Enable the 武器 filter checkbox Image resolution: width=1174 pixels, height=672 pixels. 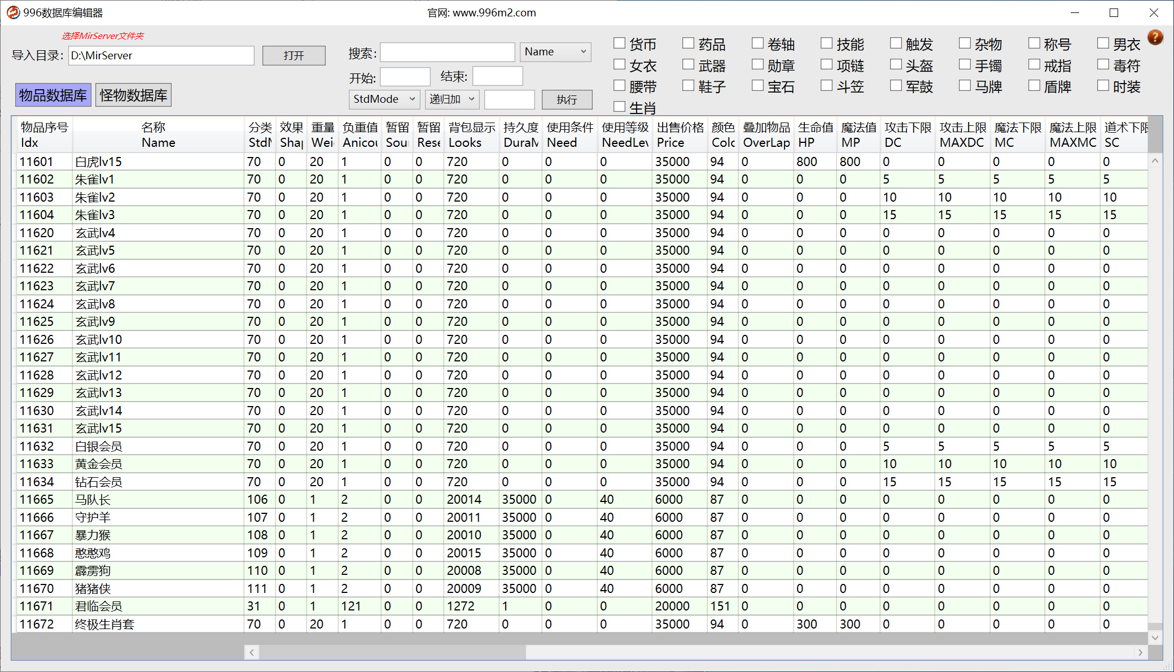689,64
